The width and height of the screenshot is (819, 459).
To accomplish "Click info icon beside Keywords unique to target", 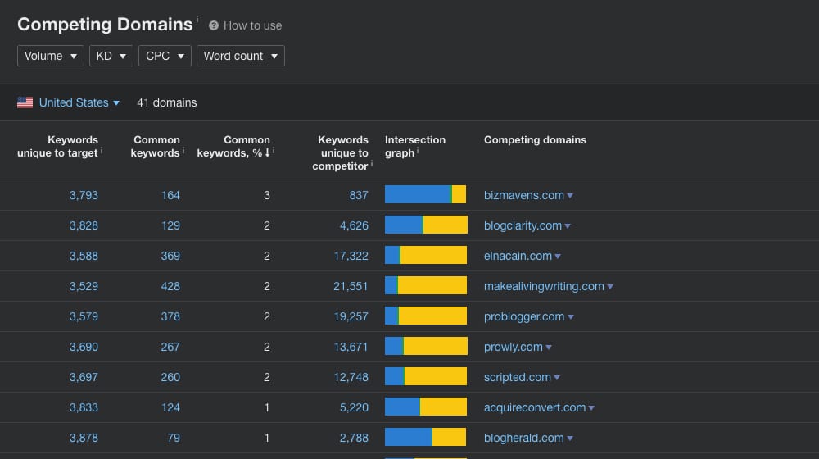I will pos(102,152).
